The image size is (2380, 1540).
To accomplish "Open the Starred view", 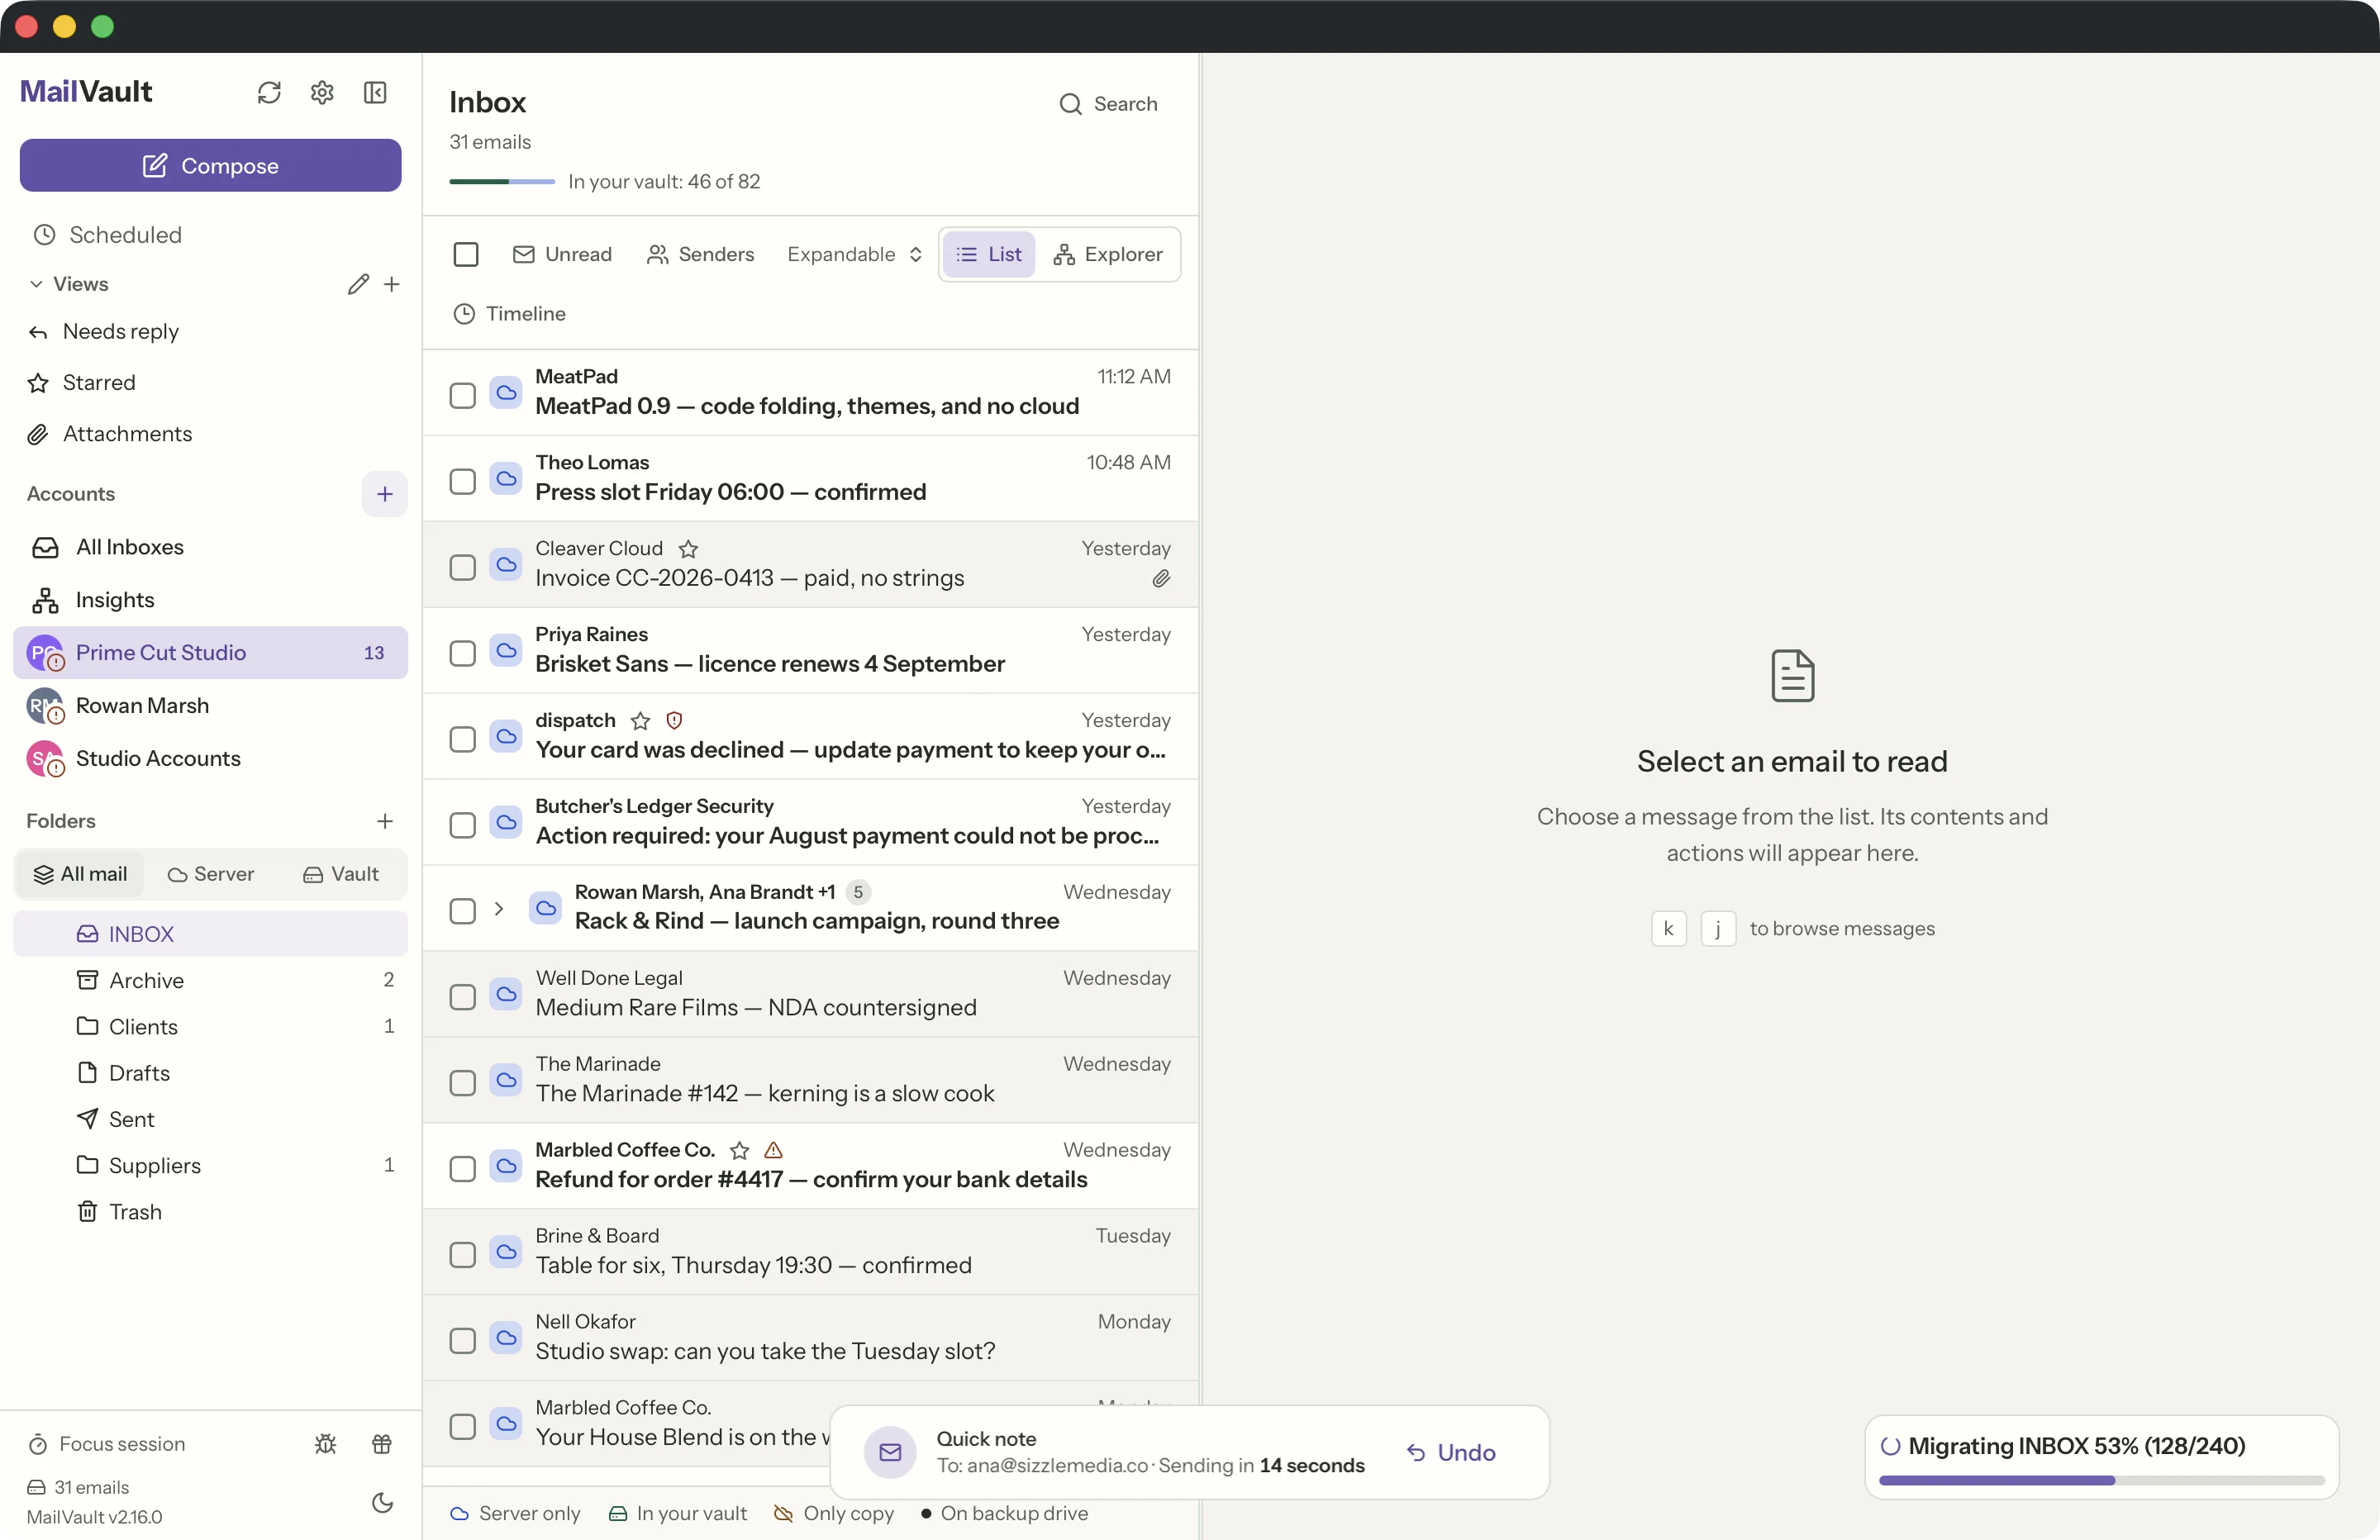I will point(210,383).
